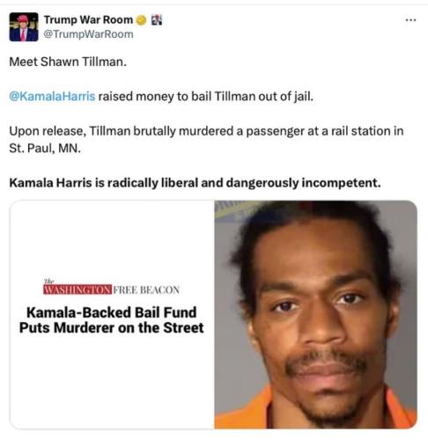Click the "St. Paul, MN." text line
Image resolution: width=428 pixels, height=440 pixels.
tap(45, 148)
